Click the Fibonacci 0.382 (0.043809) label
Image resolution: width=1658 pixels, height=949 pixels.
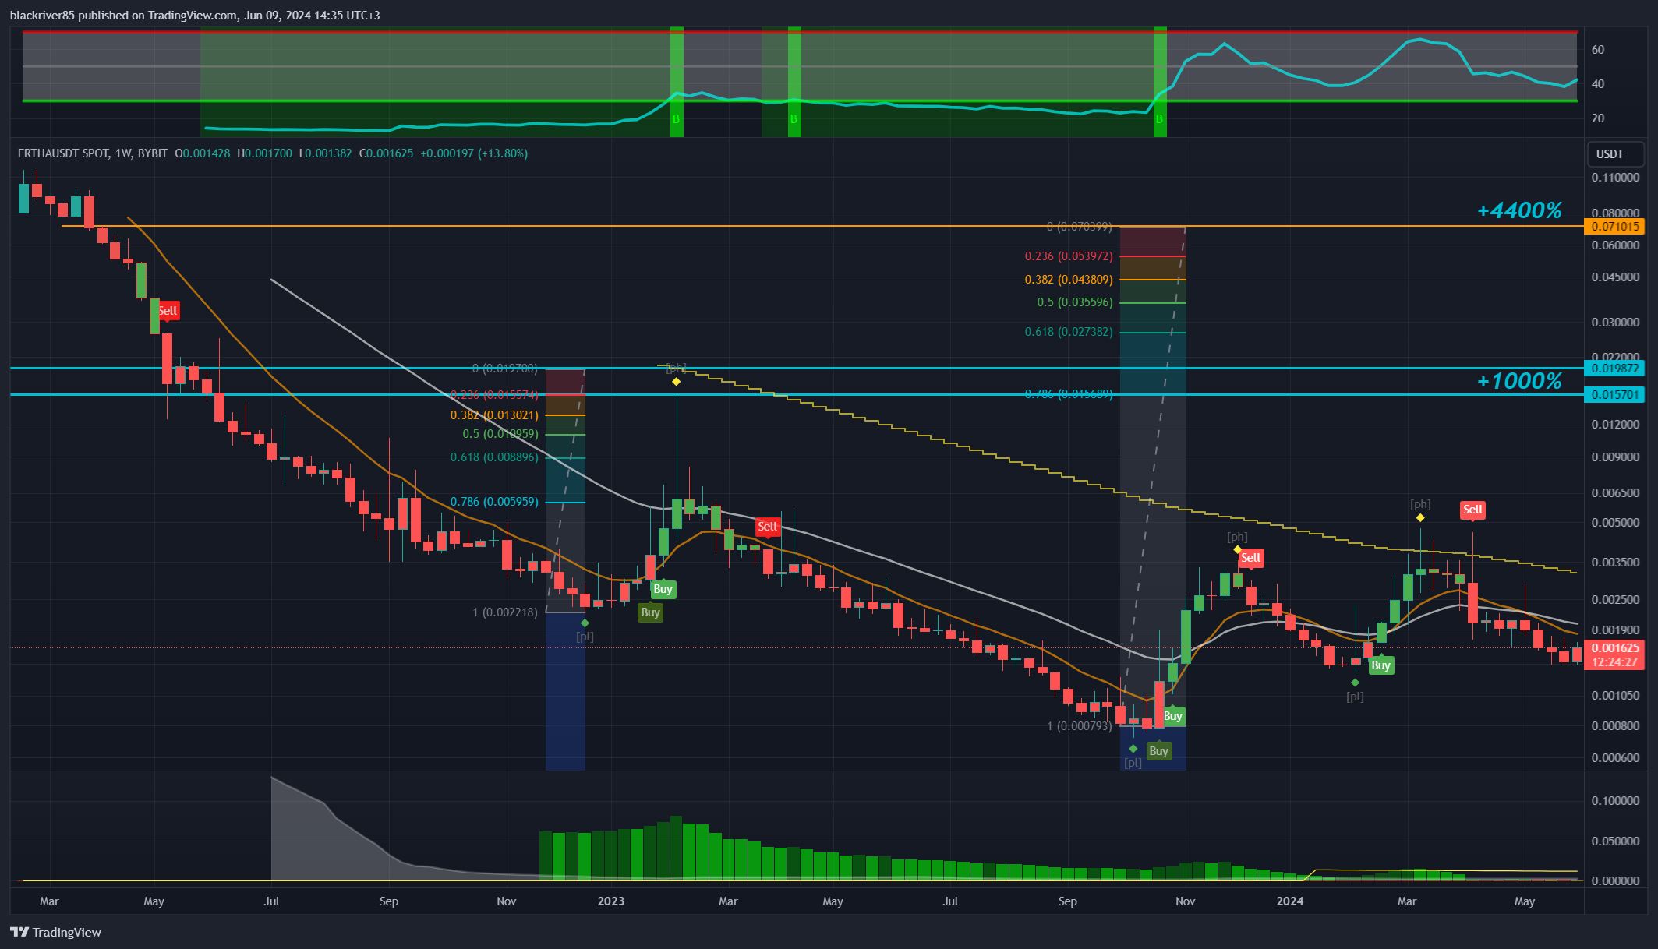click(x=1069, y=280)
